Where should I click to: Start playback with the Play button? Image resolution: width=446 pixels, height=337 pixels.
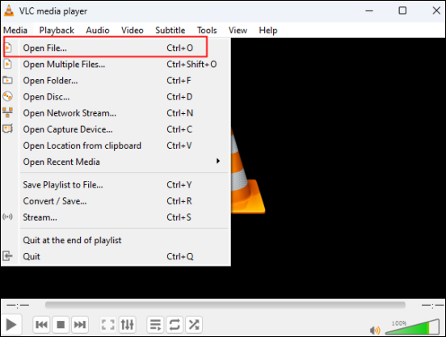click(11, 325)
